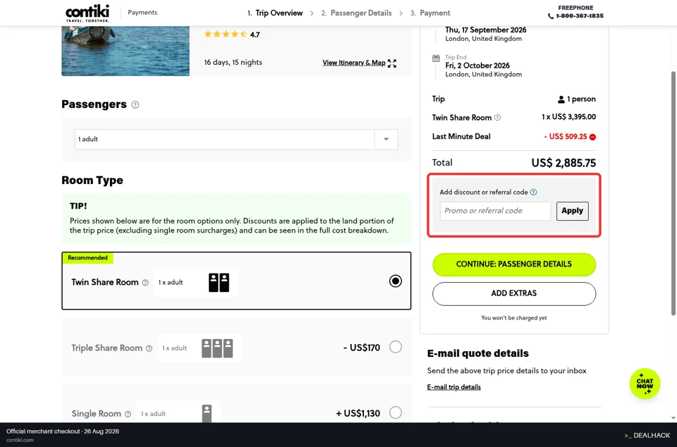
Task: Go to step 3 Payment
Action: click(430, 13)
